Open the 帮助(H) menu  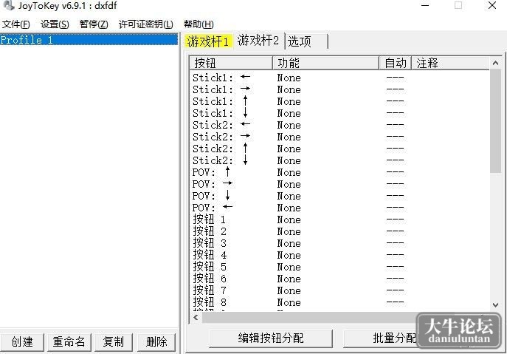click(x=199, y=24)
